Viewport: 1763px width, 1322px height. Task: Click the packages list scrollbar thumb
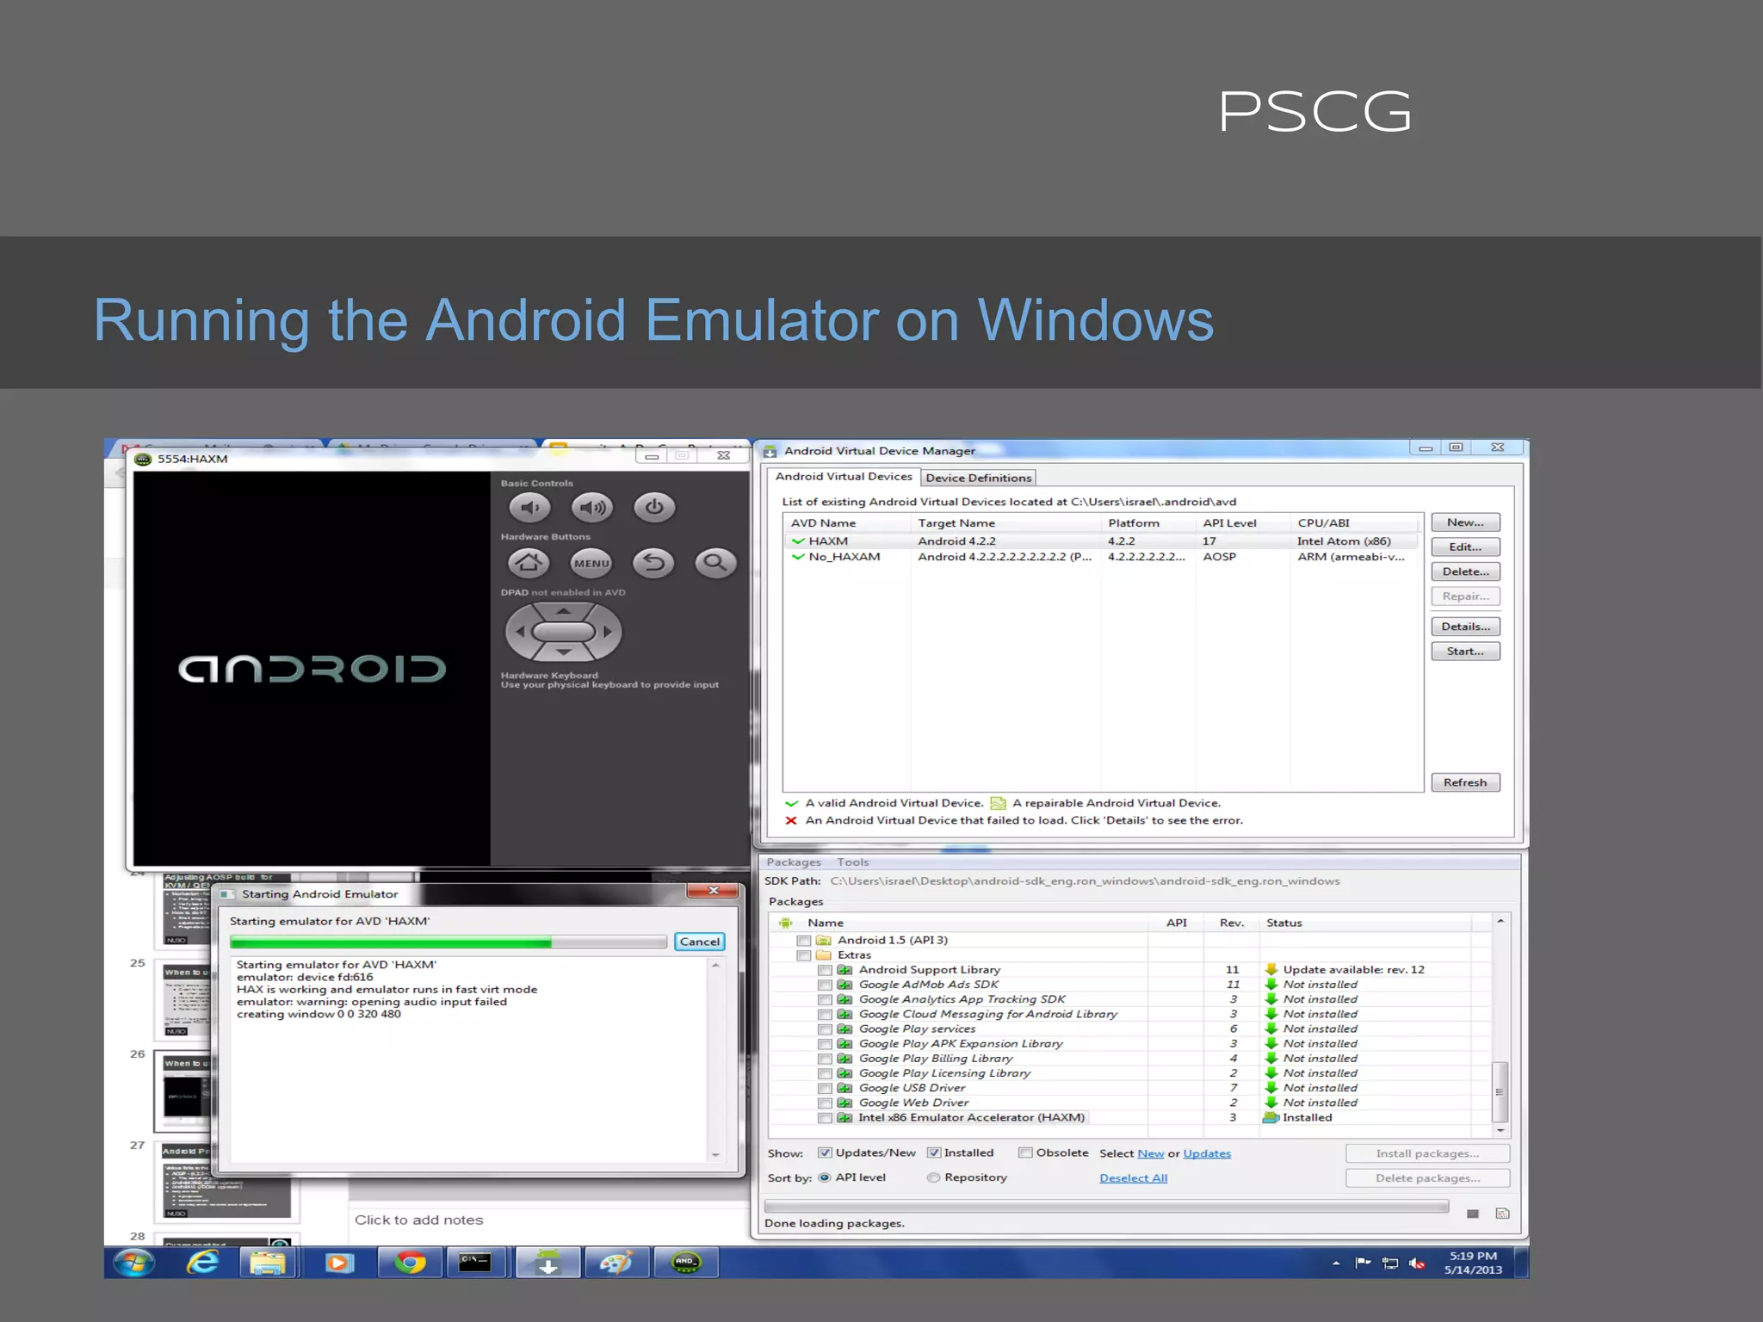1500,1091
